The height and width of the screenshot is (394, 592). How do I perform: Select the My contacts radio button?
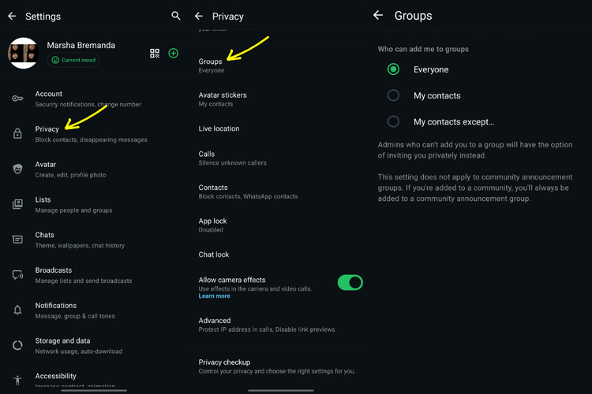point(393,95)
